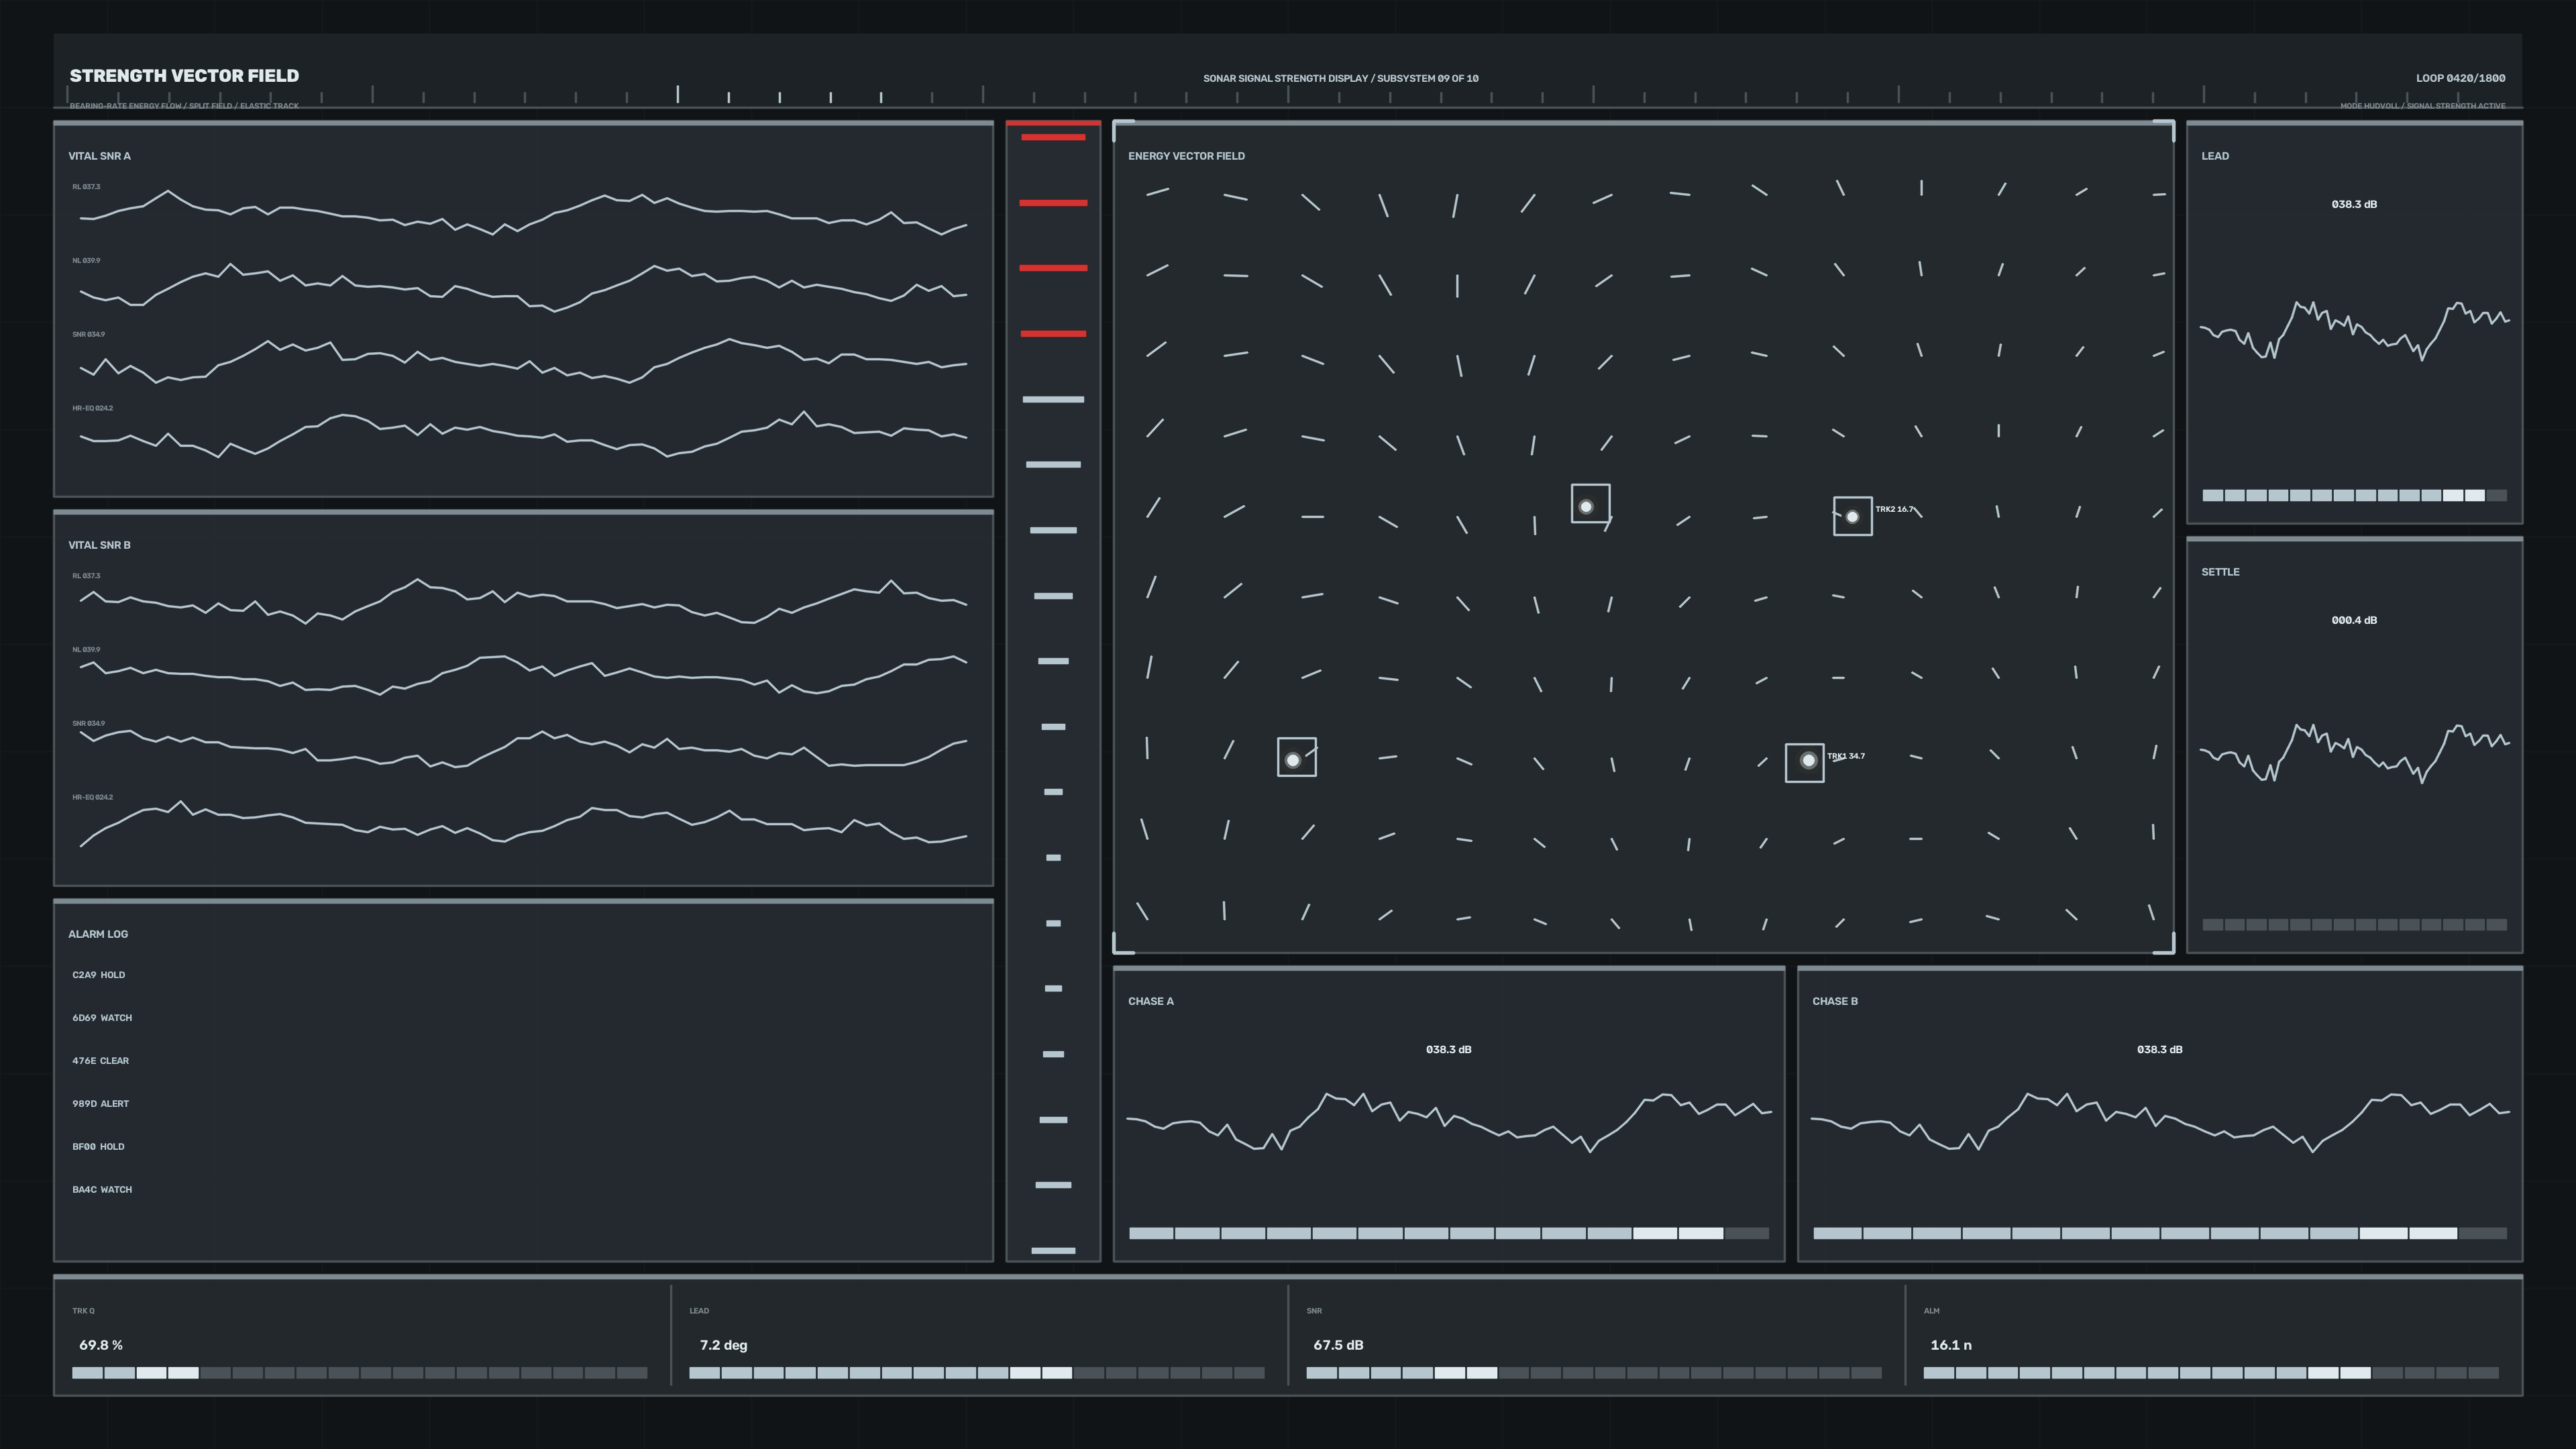Click the 'CHASE B' panel title
The height and width of the screenshot is (1449, 2576).
pos(1835,1001)
